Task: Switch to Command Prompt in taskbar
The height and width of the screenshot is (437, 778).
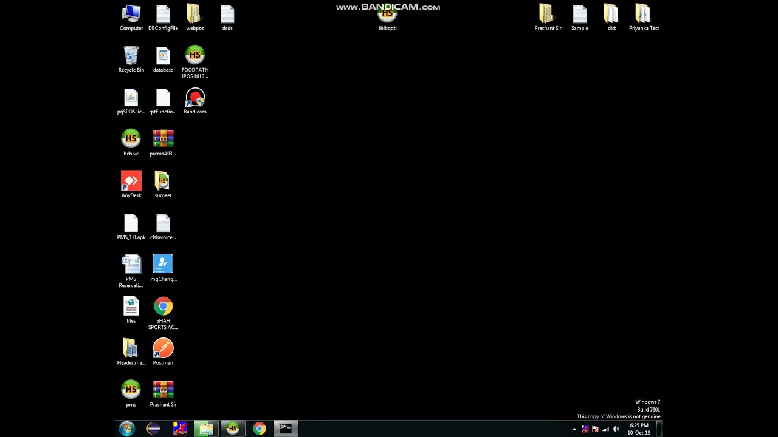Action: tap(286, 429)
